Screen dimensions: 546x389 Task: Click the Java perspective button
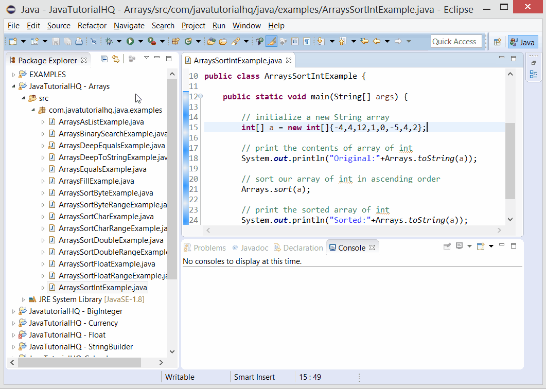click(523, 41)
